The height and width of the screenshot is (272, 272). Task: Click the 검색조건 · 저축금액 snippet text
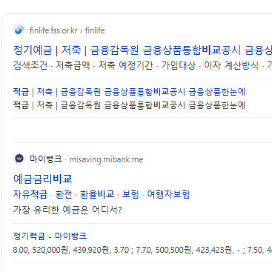click(x=51, y=66)
